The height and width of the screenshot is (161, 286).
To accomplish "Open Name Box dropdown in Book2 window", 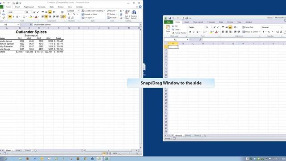I will 187,40.
